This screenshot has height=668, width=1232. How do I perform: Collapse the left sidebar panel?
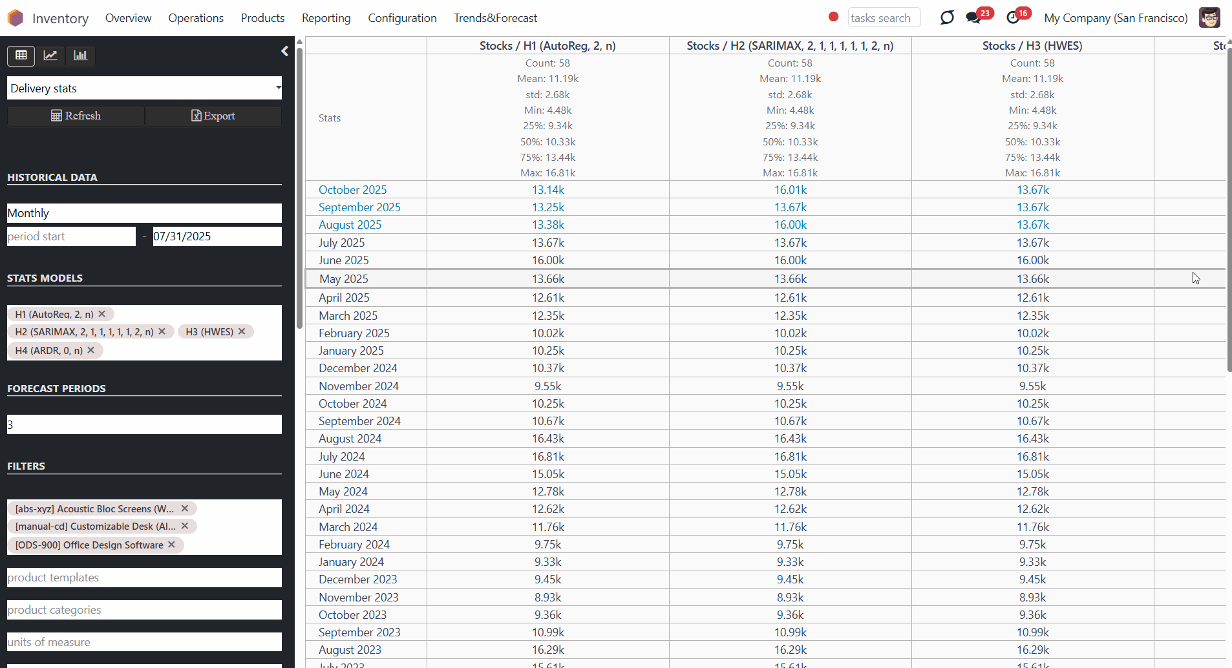pos(284,51)
